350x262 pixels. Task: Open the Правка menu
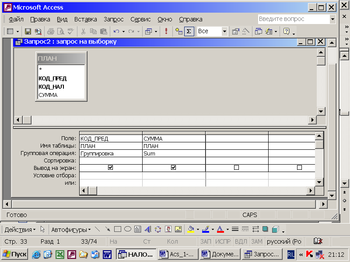(x=40, y=19)
